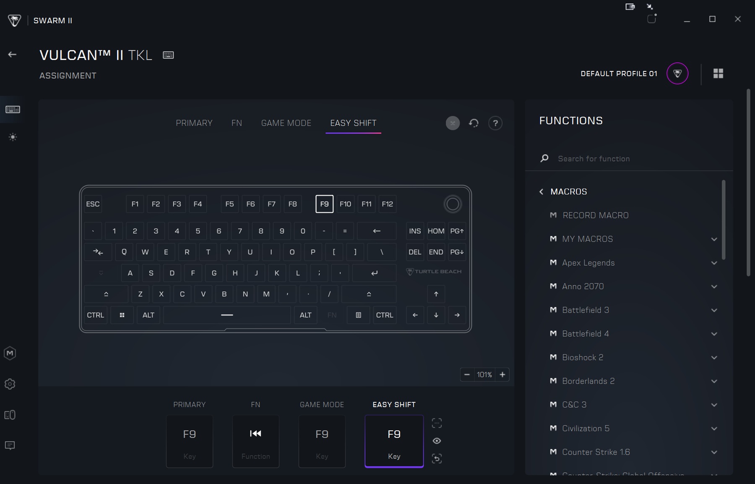Open the illumination settings sidebar icon

(x=13, y=137)
